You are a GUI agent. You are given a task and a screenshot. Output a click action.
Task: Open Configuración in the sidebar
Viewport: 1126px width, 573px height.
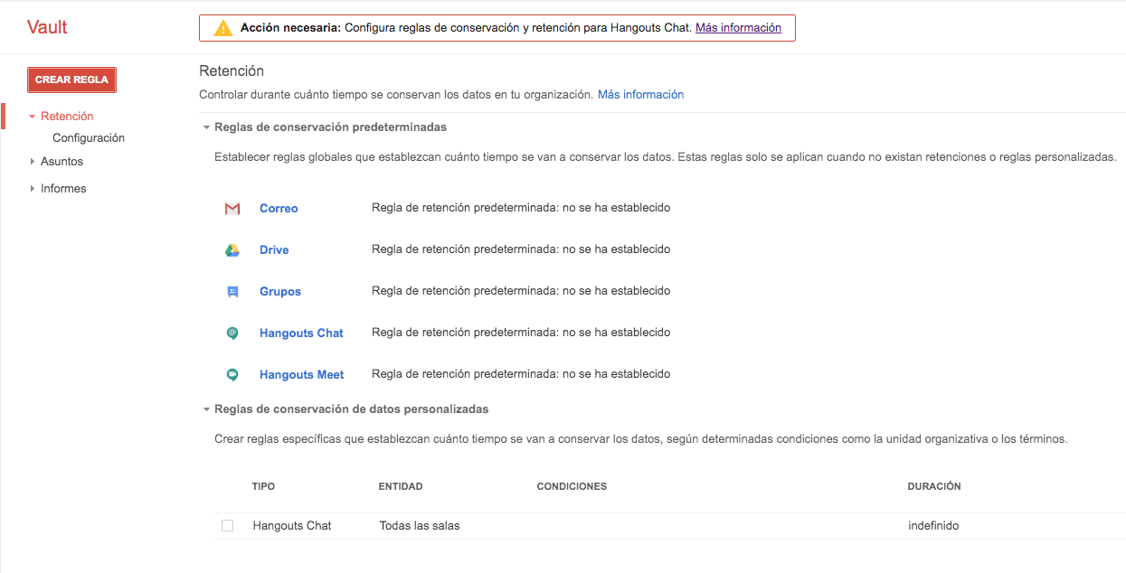tap(89, 138)
